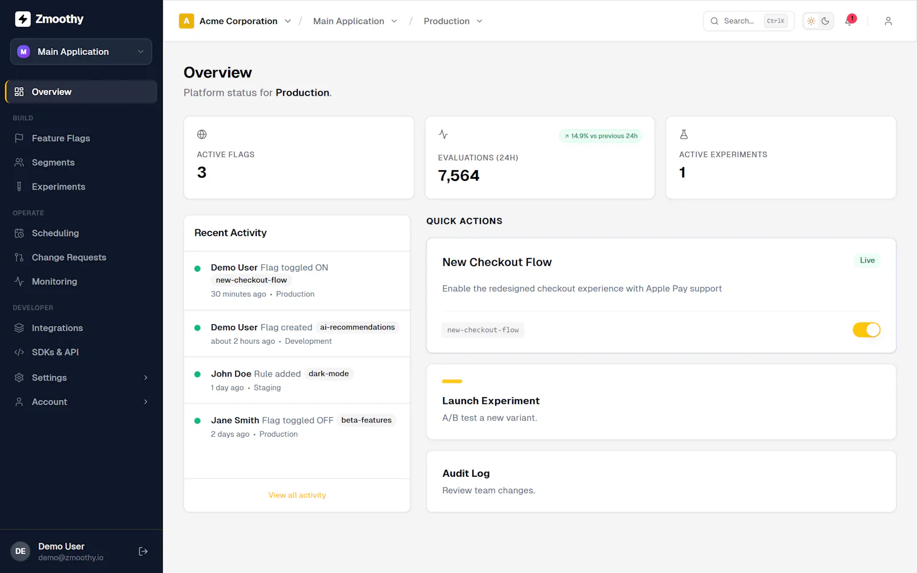Click the ai-recommendations flag tag
The width and height of the screenshot is (917, 573).
tap(357, 327)
